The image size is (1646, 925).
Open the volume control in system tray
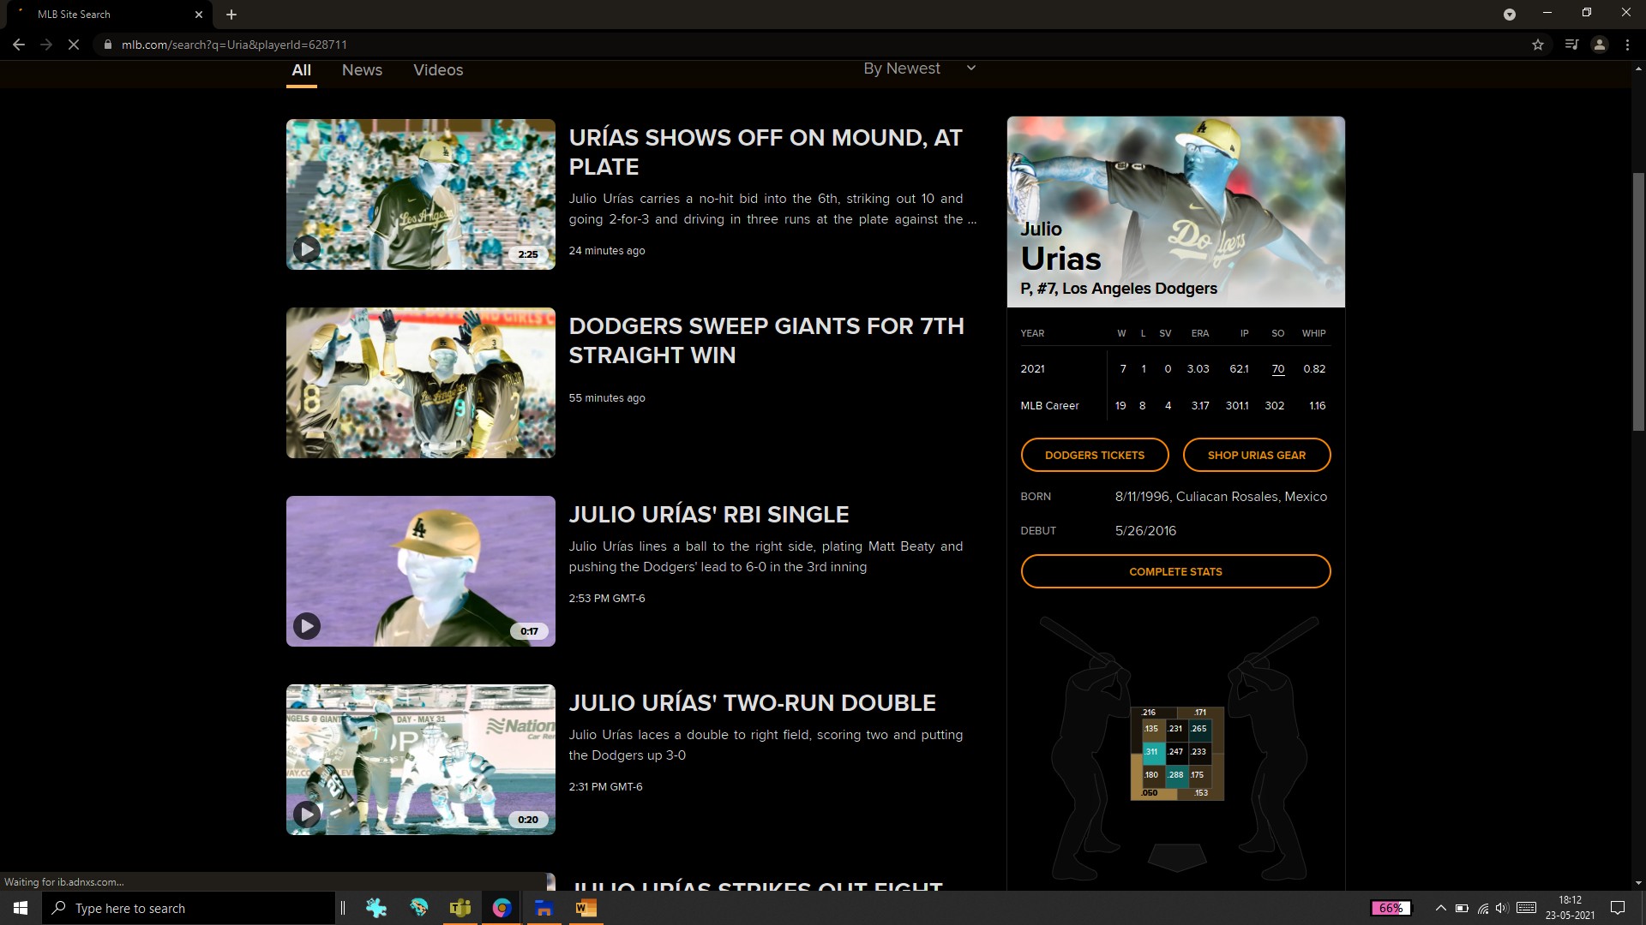tap(1502, 908)
